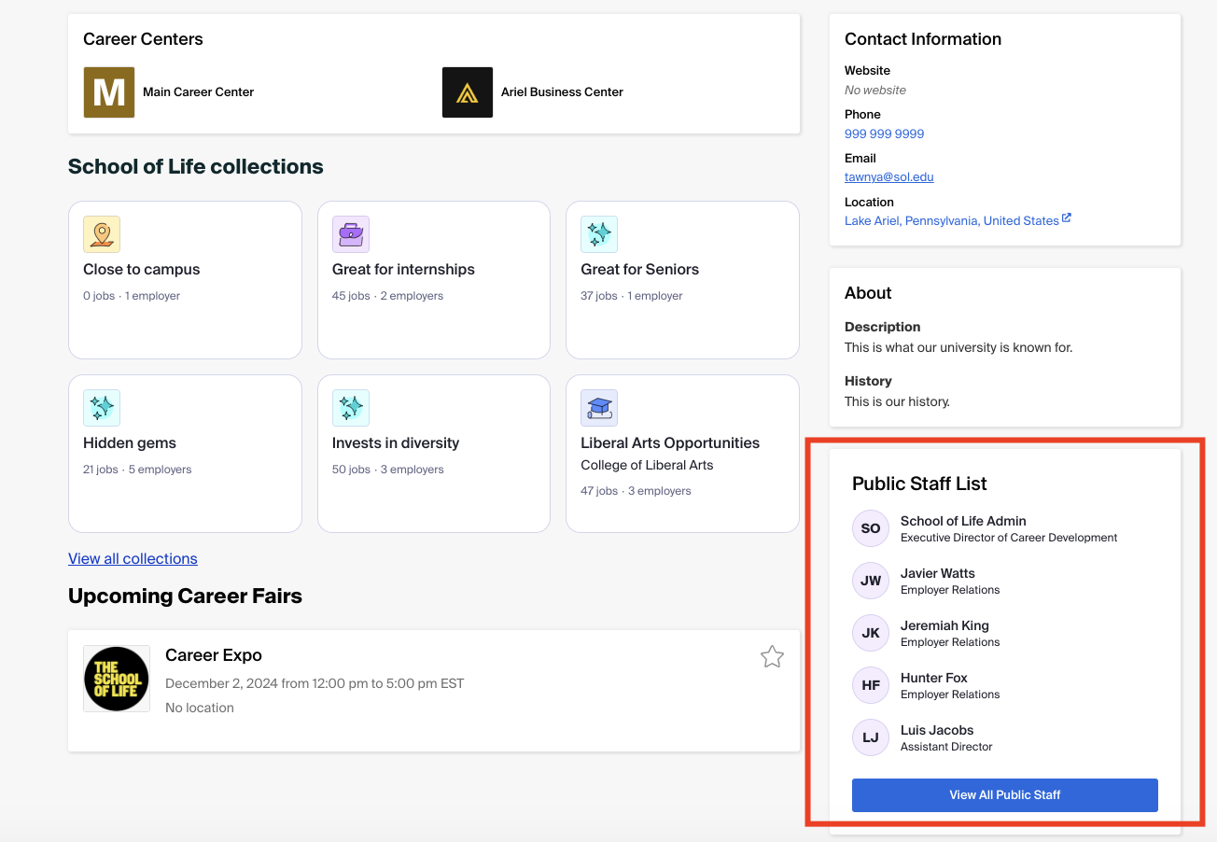
Task: Click '45 jobs · 2 employers' text
Action: (x=387, y=296)
